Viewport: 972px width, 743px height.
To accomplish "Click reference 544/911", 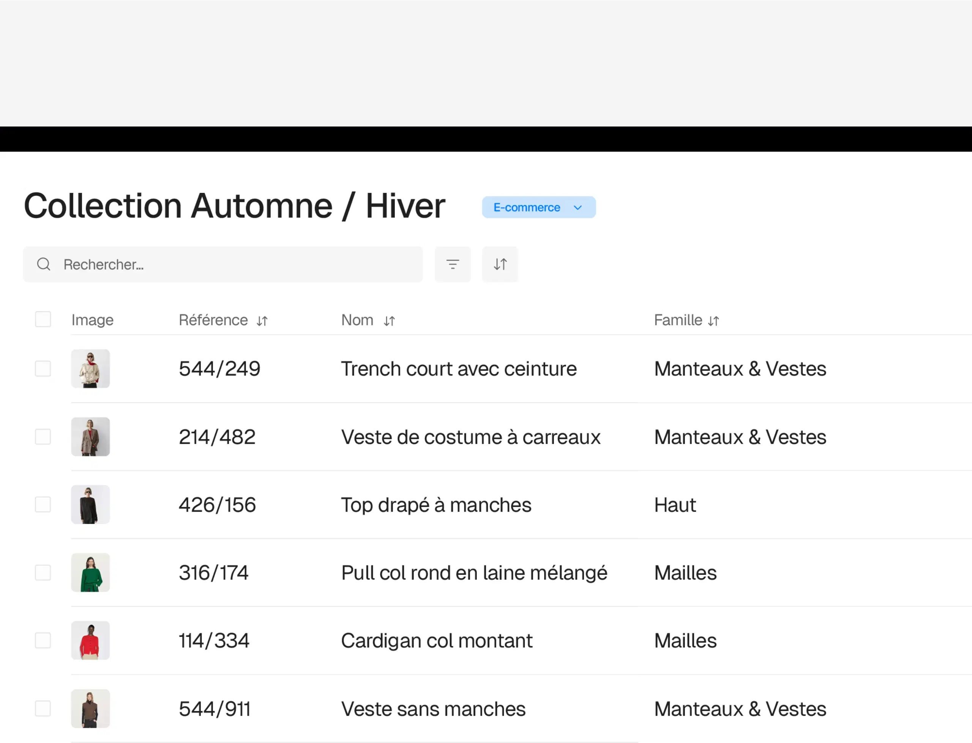I will click(215, 709).
